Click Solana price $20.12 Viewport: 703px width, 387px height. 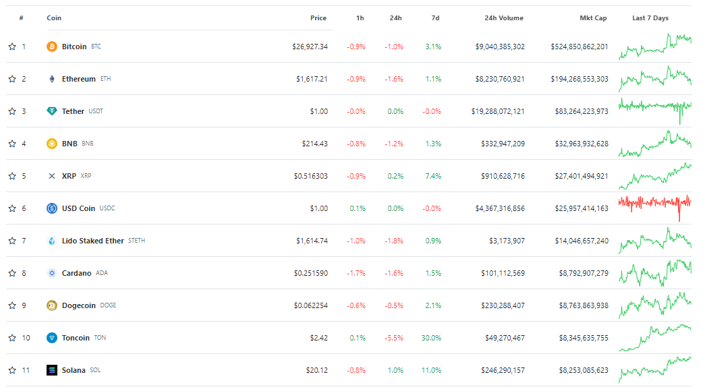click(317, 370)
